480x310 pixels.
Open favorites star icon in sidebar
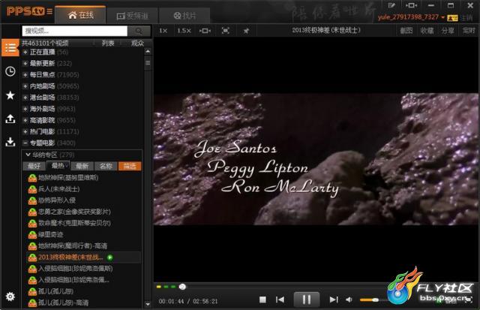[10, 95]
